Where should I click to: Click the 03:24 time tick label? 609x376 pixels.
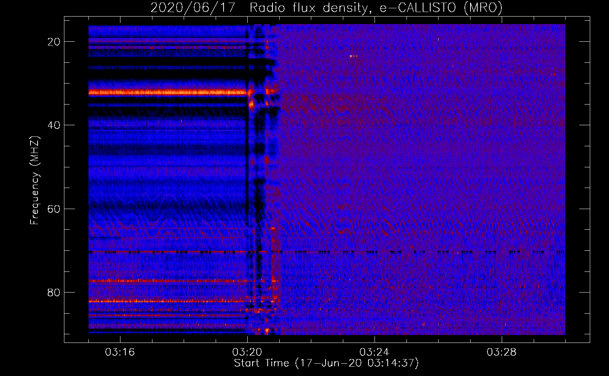[375, 352]
